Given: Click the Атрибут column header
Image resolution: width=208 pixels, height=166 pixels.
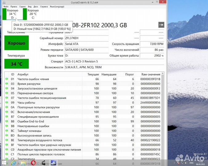Looking at the screenshot, I should tap(23, 74).
